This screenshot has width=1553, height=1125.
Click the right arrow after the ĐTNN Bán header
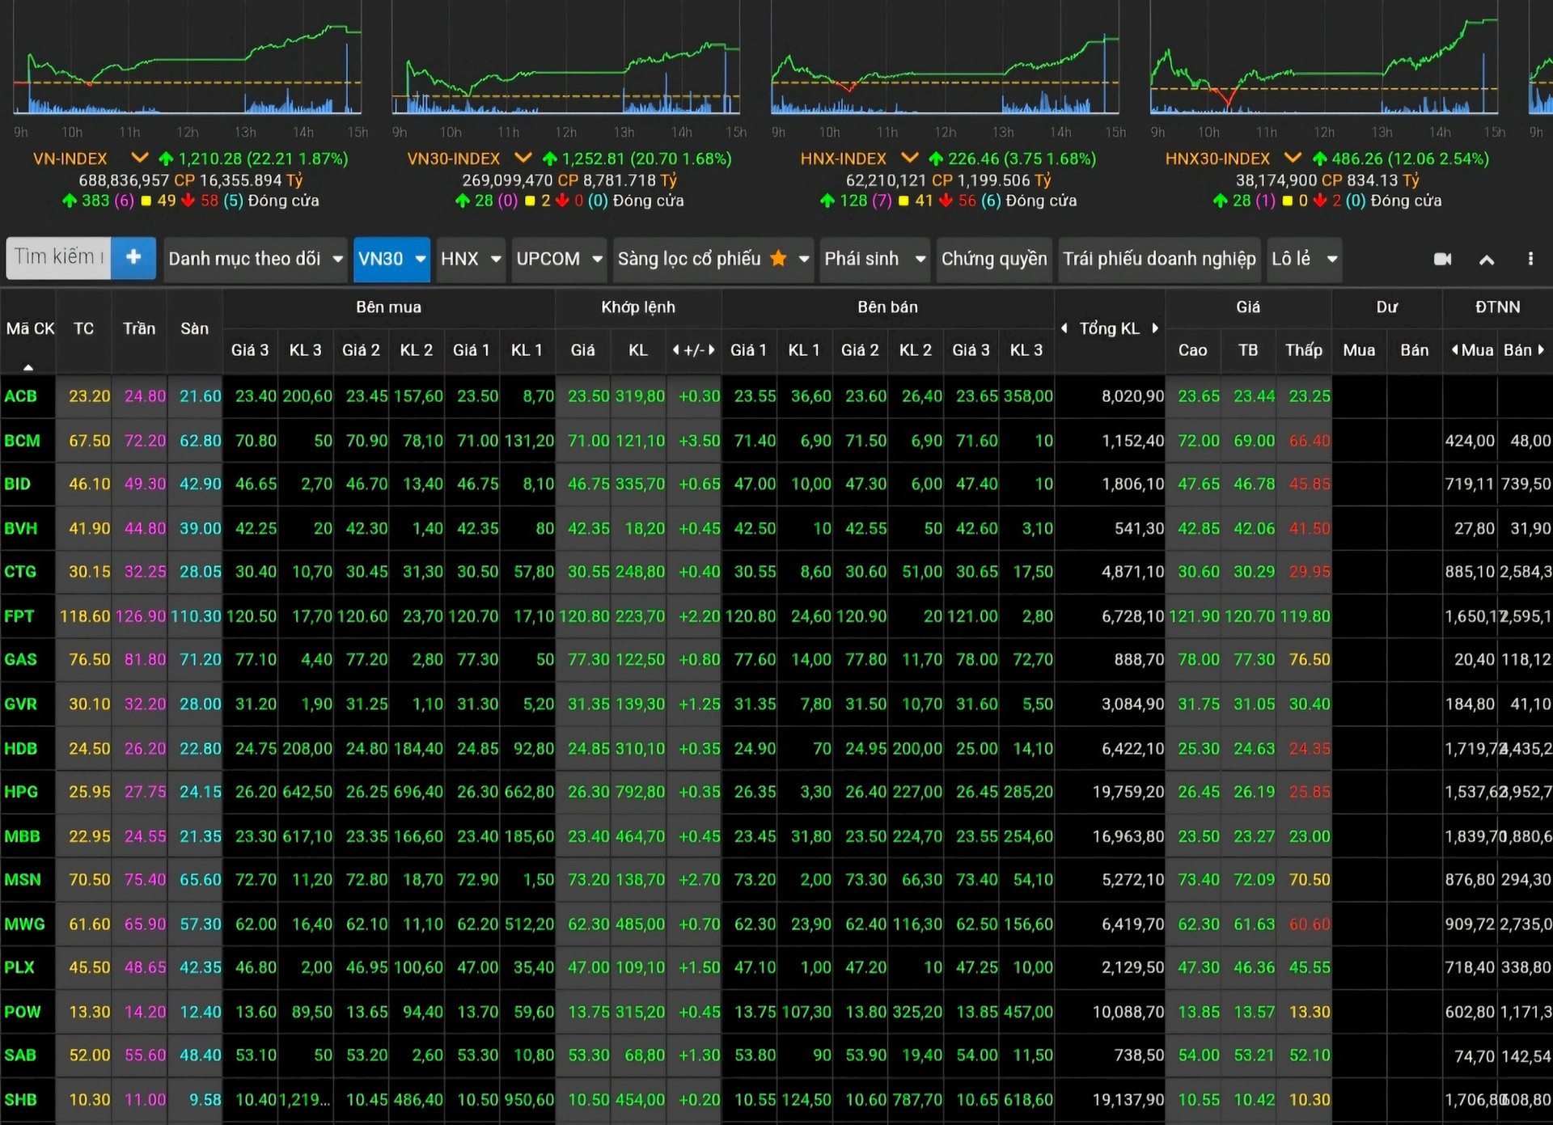click(1542, 349)
